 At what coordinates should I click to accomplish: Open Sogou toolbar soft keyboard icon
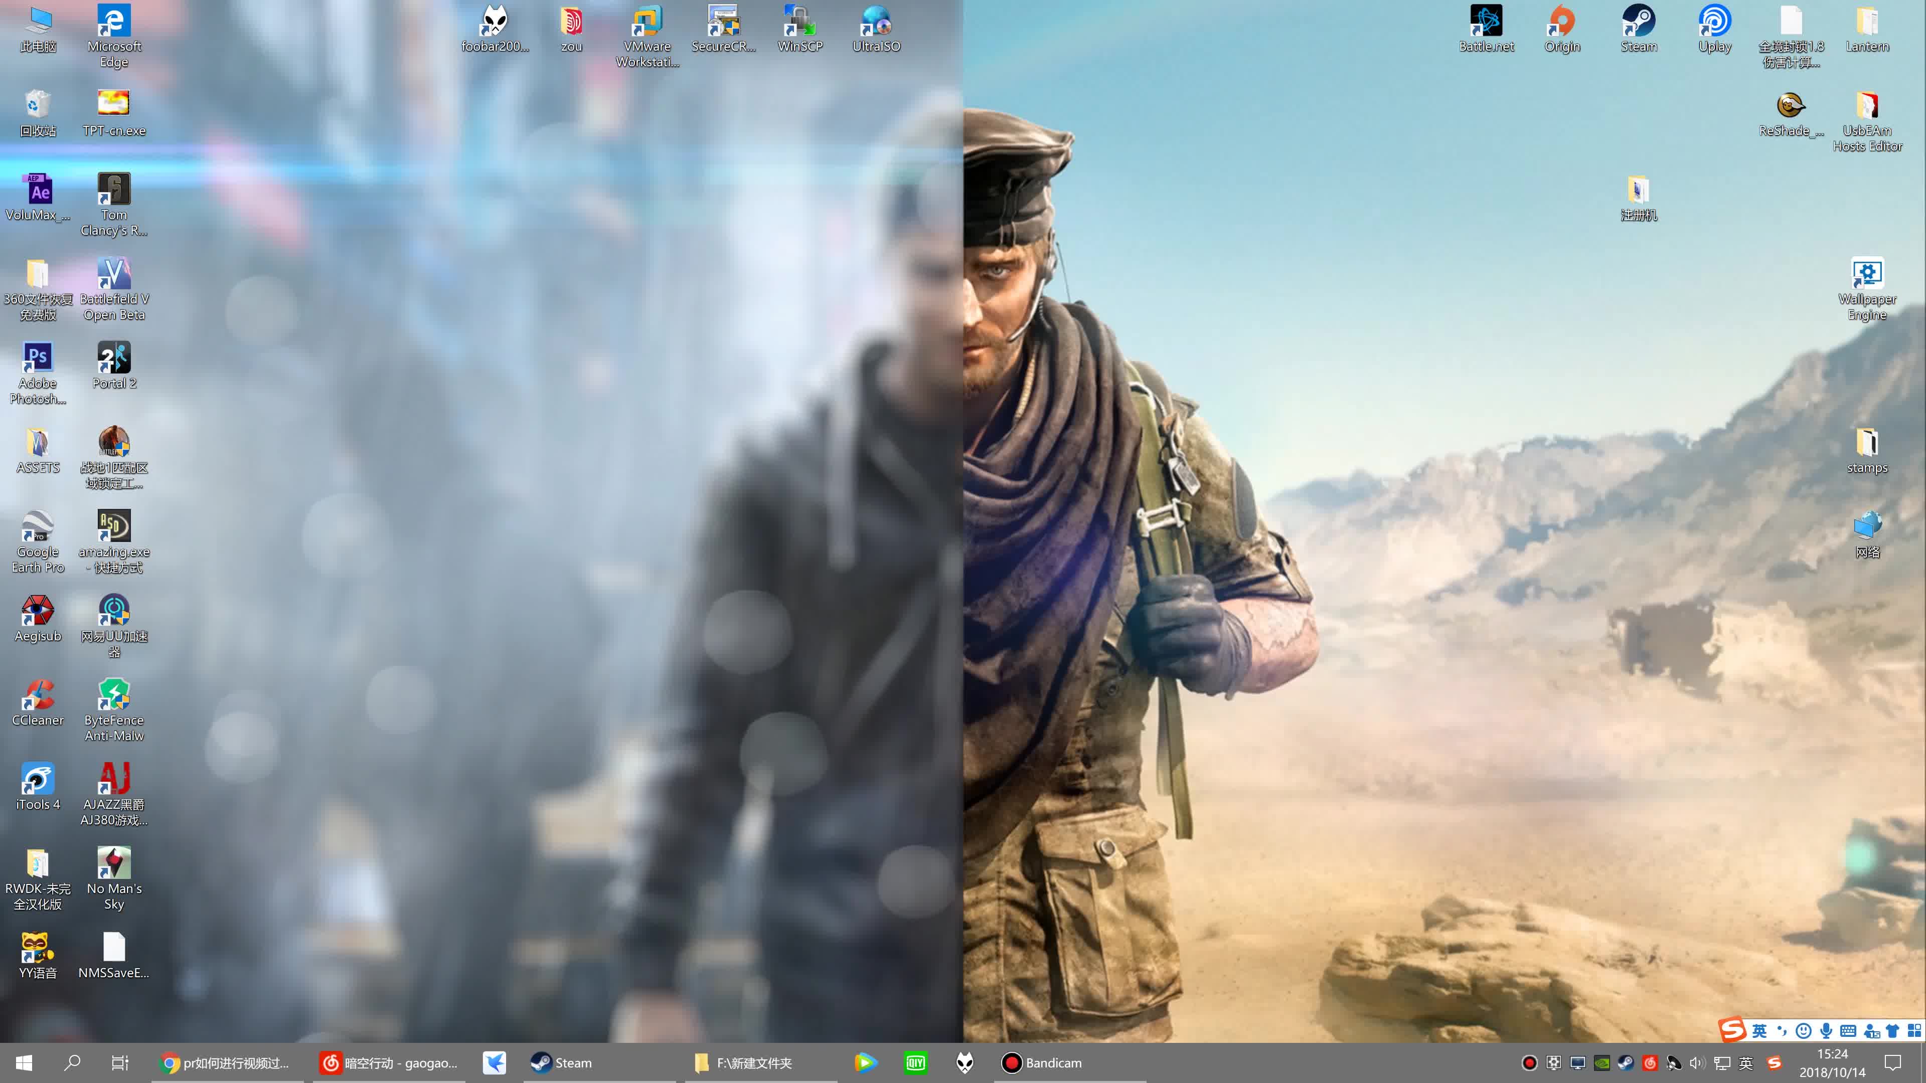point(1848,1031)
